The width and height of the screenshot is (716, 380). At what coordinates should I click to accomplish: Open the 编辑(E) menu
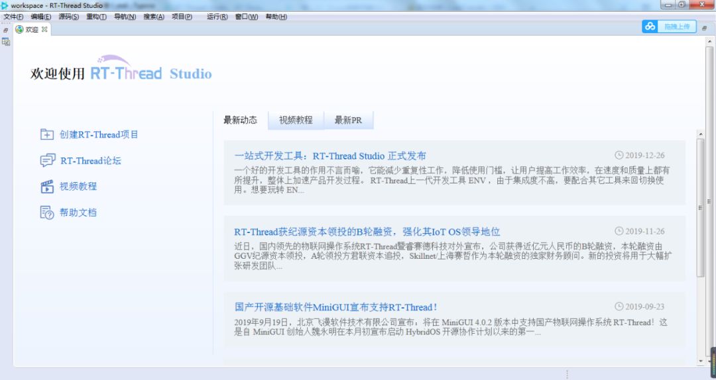click(x=41, y=17)
